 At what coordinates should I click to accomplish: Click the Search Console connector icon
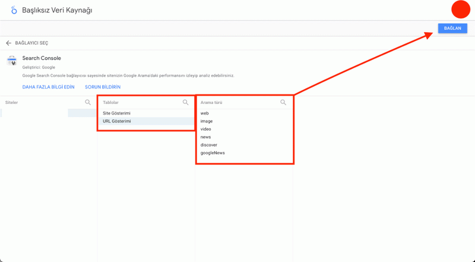(x=12, y=61)
